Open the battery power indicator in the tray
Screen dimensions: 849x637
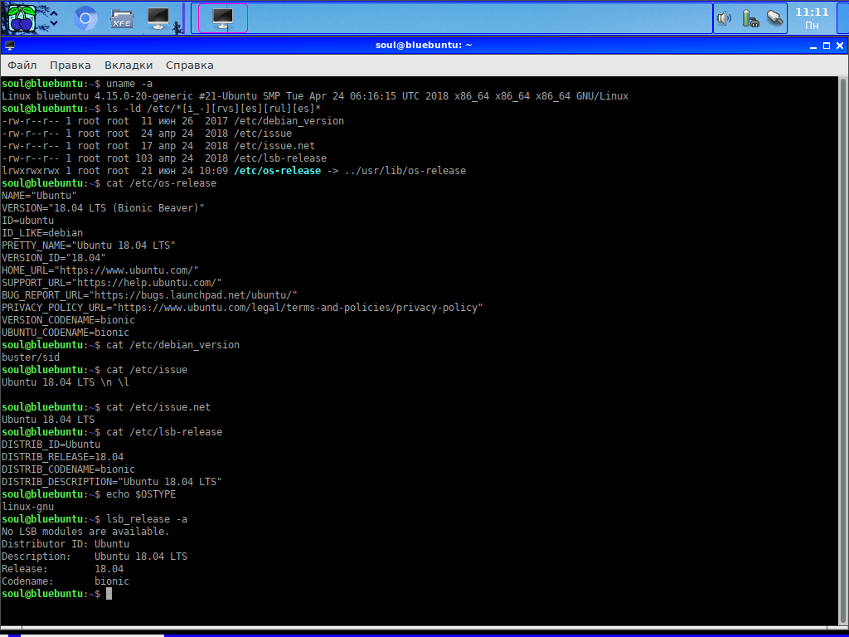(x=750, y=18)
